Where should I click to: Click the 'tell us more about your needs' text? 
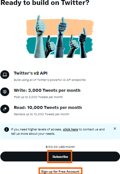tap(33, 134)
